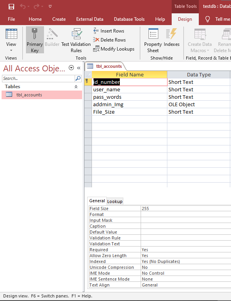Viewport: 231px width, 301px height.
Task: Click the Input Mask property value box
Action: 186,220
